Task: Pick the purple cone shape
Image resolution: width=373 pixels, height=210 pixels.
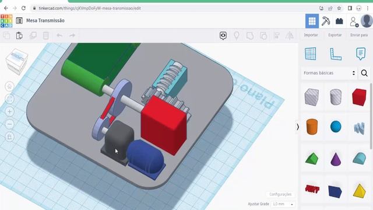Action: coord(336,159)
